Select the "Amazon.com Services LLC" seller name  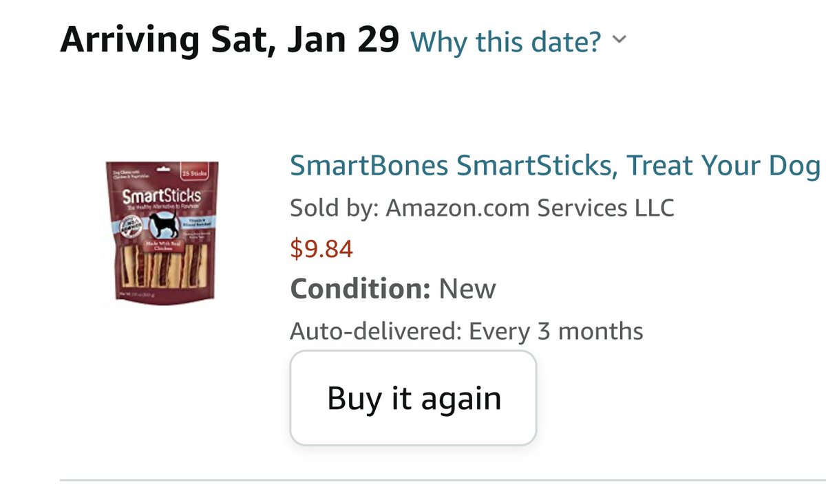529,207
